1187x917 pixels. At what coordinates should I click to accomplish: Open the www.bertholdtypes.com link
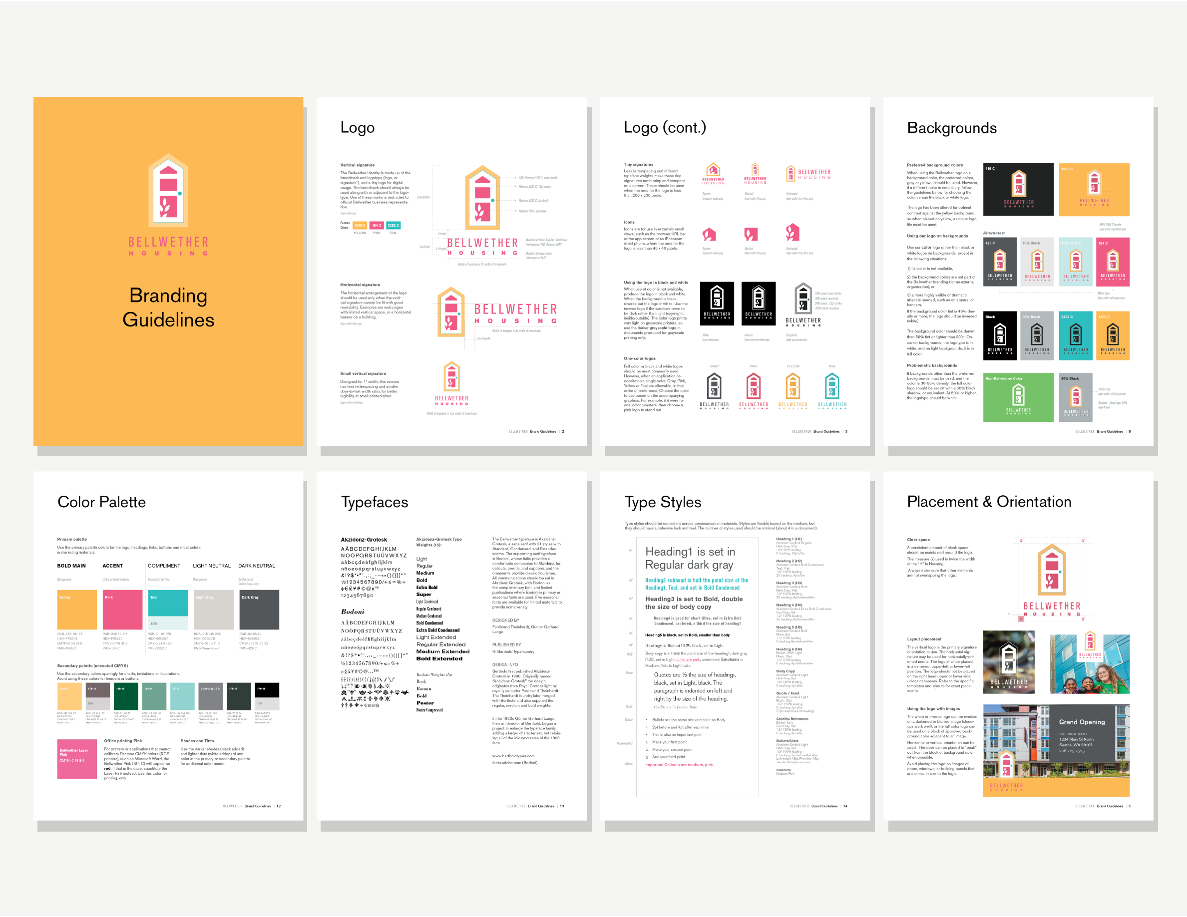(513, 756)
